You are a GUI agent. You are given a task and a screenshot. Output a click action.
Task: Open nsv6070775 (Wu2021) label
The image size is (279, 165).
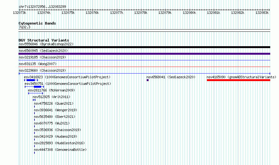click(x=52, y=123)
